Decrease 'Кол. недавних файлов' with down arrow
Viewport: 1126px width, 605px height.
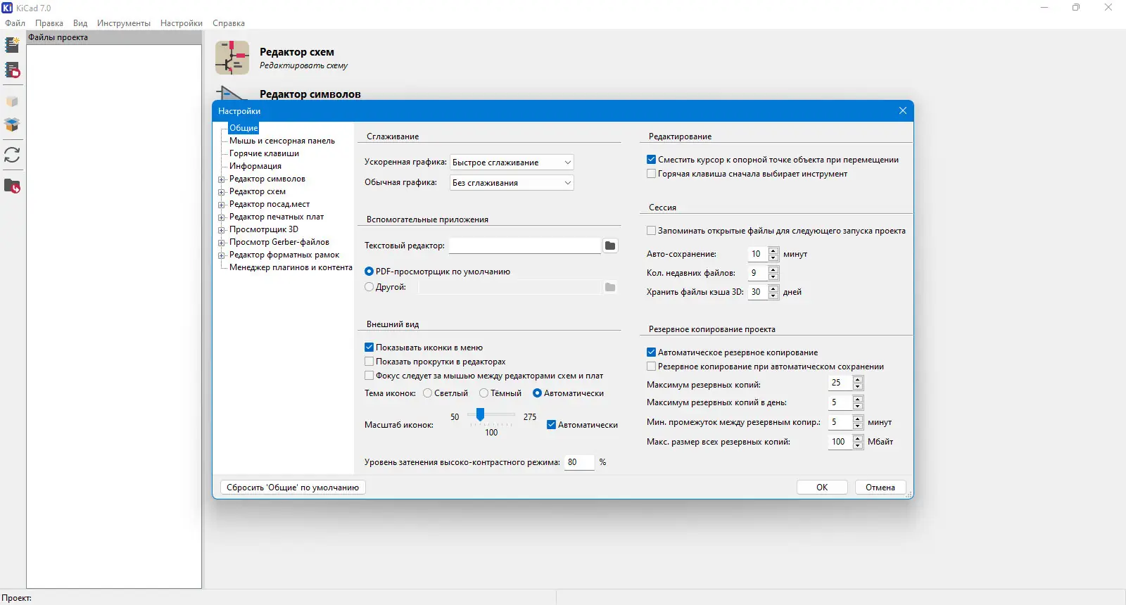[773, 276]
